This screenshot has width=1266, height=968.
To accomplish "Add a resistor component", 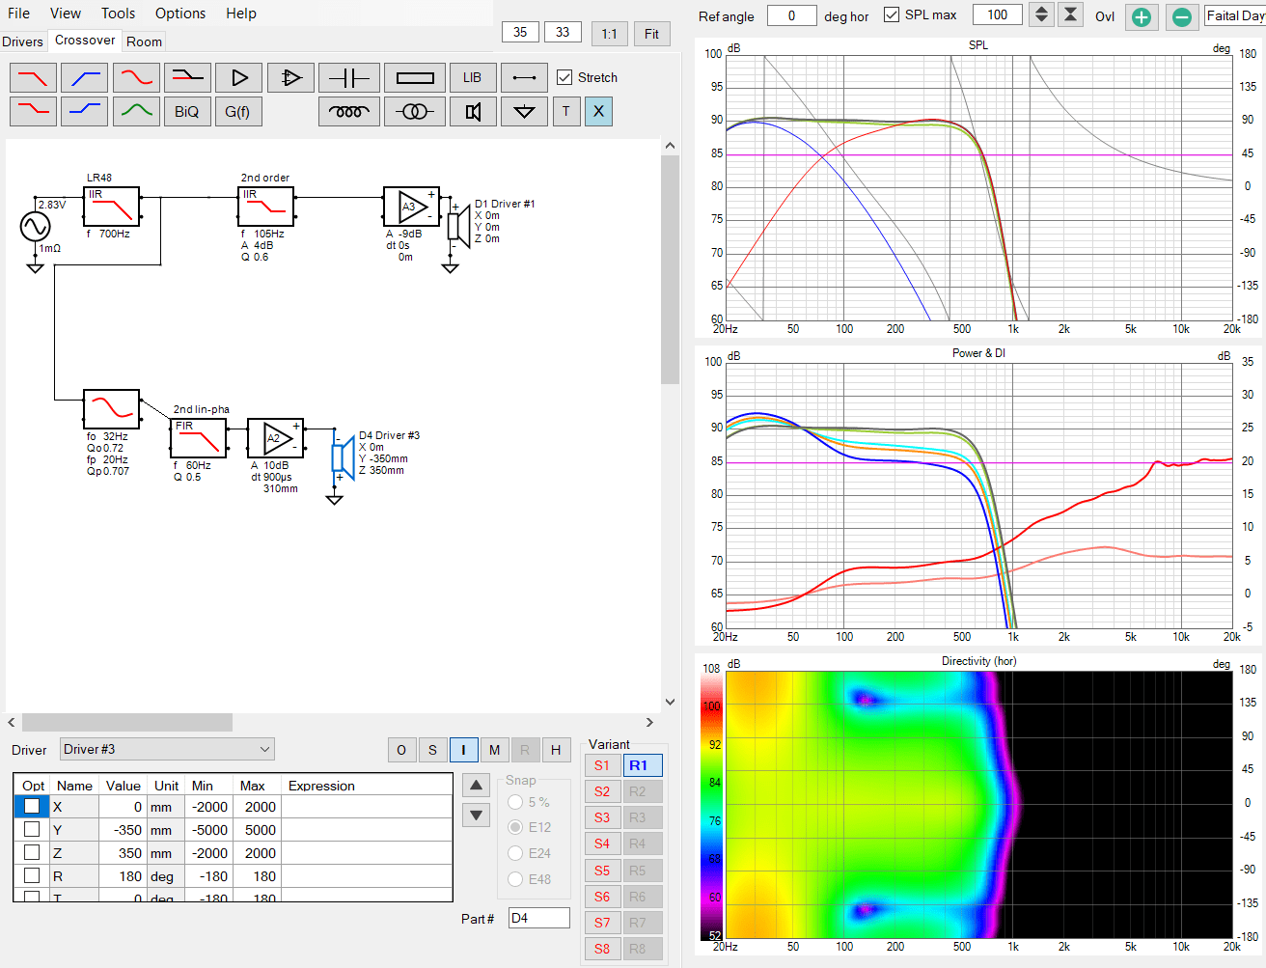I will (x=415, y=77).
